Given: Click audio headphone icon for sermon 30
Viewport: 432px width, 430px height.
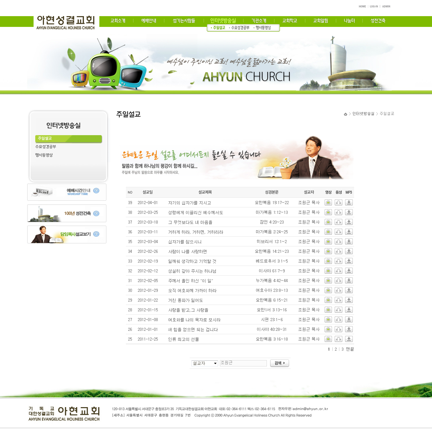Looking at the screenshot, I should [338, 290].
